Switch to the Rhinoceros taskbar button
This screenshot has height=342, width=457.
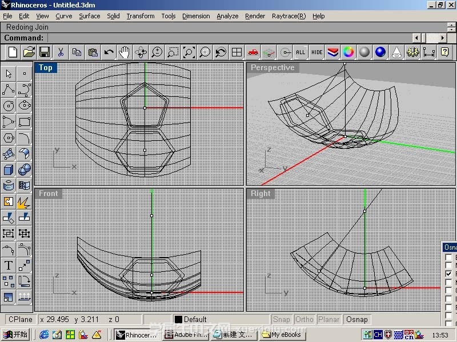[x=137, y=335]
